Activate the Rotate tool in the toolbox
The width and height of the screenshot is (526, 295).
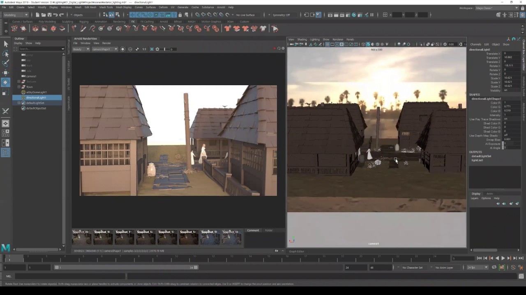(x=5, y=82)
